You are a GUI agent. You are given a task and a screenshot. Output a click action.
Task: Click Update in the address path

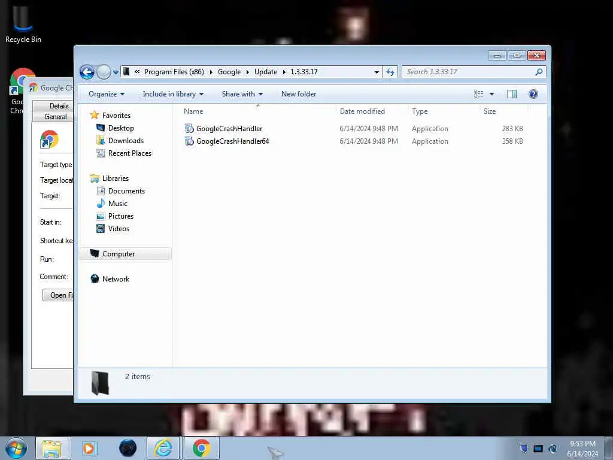(x=265, y=72)
